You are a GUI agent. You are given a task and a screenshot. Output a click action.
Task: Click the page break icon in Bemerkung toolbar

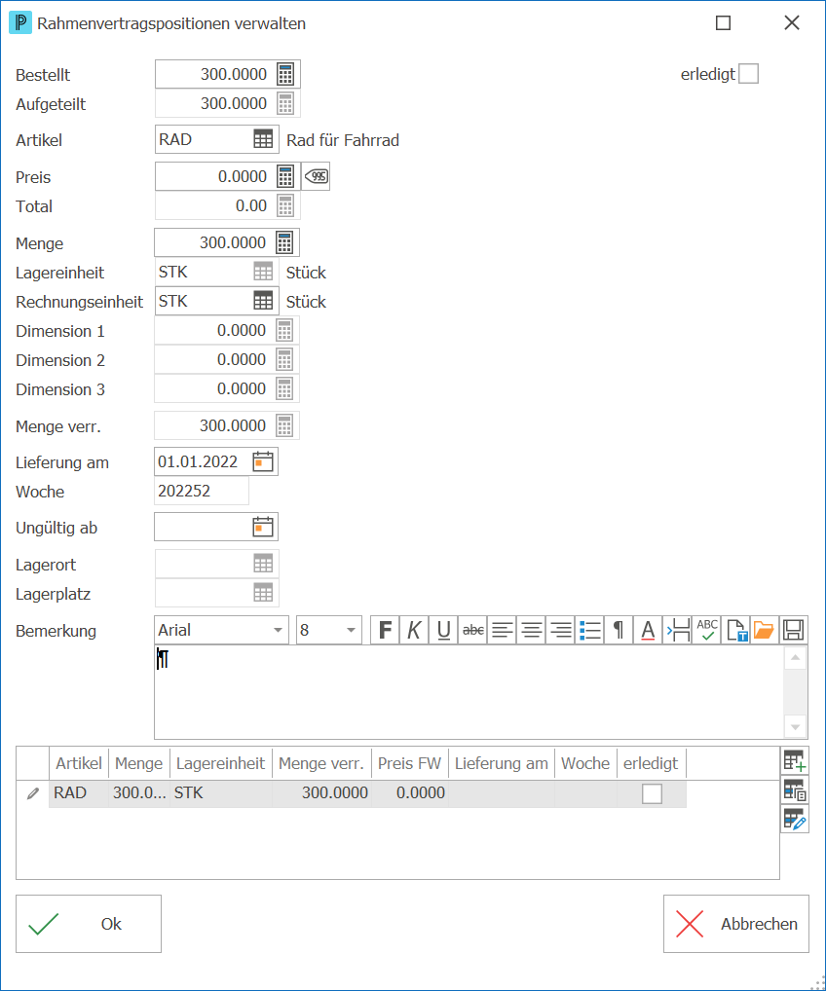(x=678, y=630)
